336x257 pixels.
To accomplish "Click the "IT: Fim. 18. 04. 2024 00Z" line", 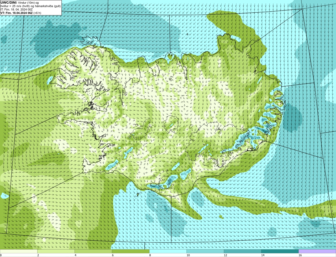I will pyautogui.click(x=17, y=9).
